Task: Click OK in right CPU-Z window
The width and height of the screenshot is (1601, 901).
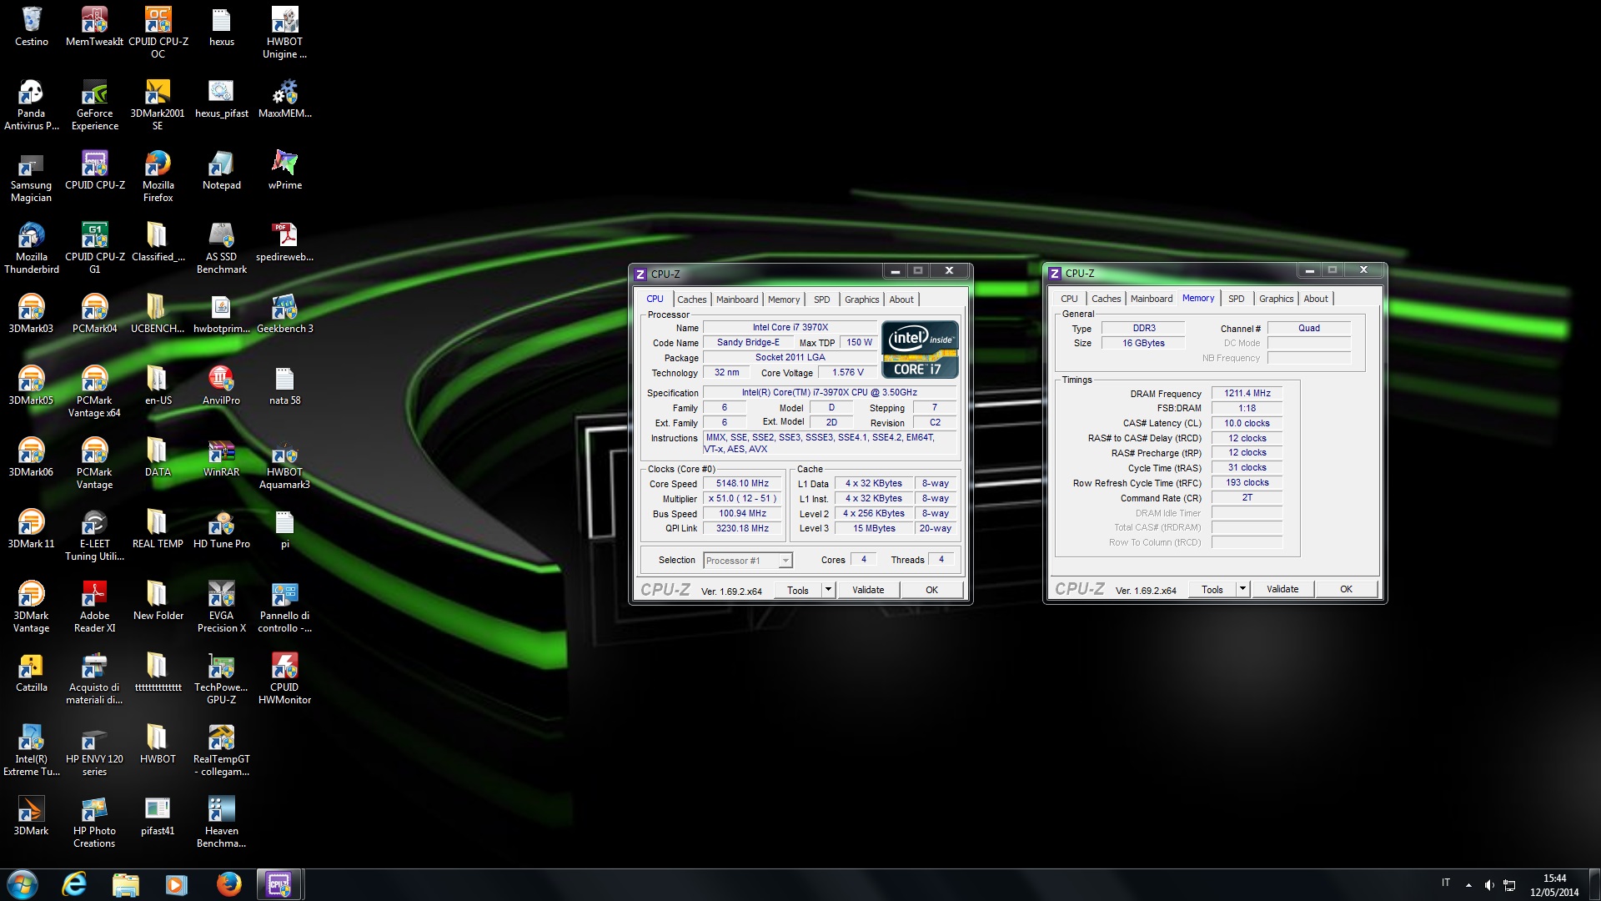Action: [x=1346, y=589]
